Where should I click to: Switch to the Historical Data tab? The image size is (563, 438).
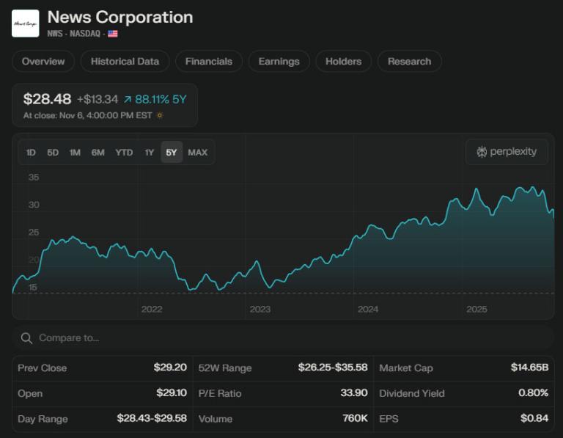coord(125,62)
